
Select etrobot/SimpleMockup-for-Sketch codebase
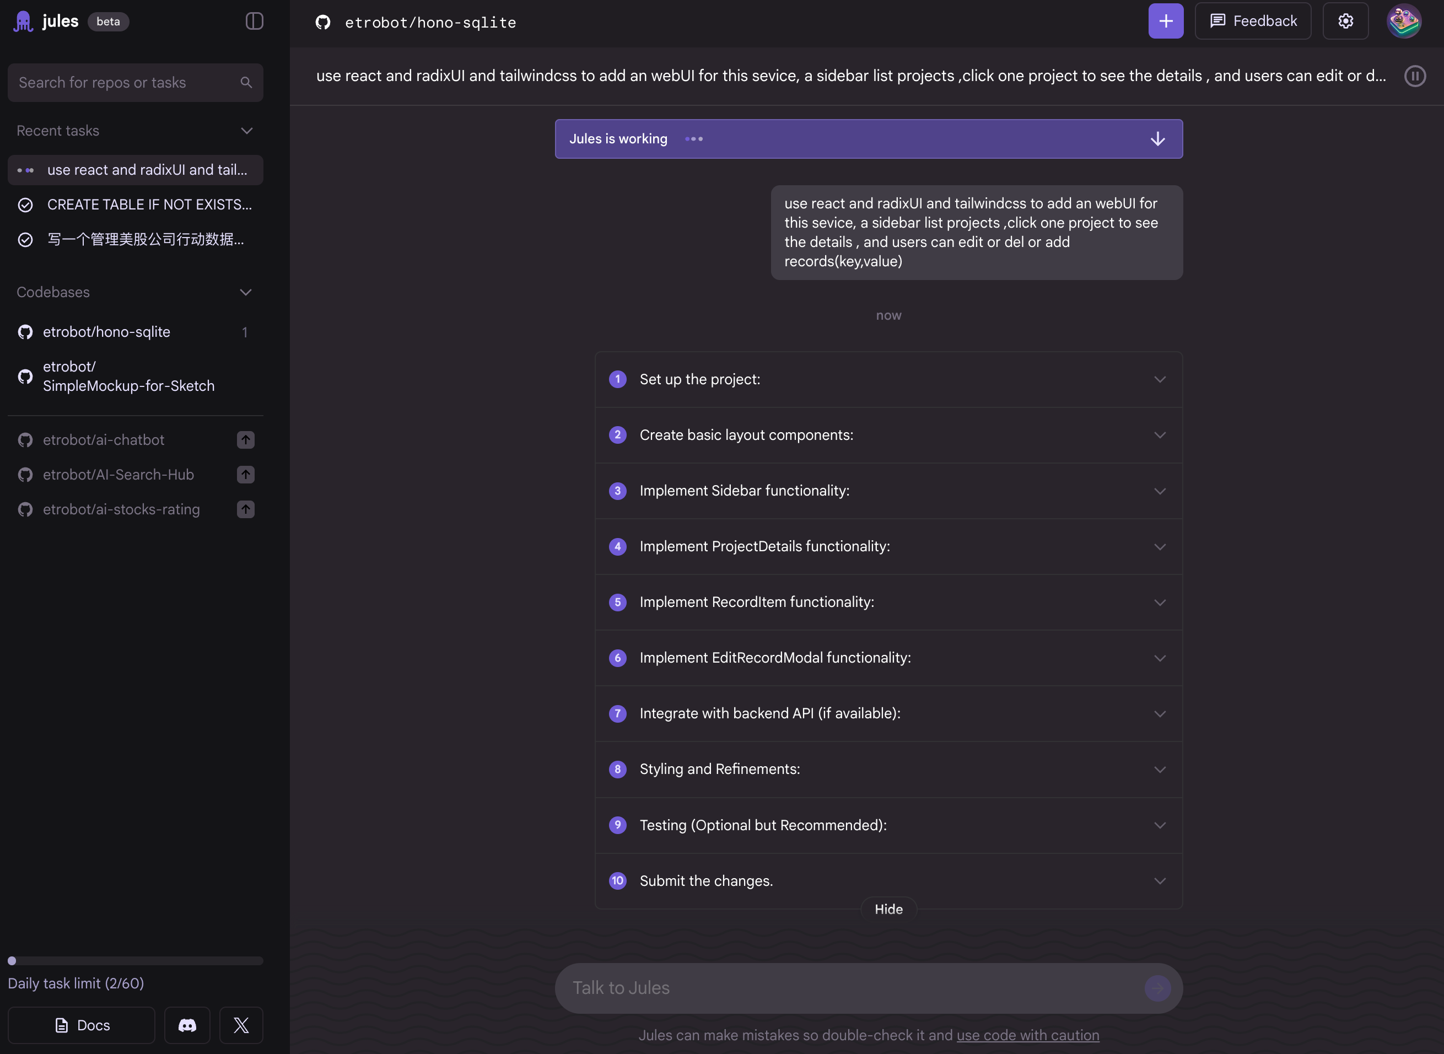click(x=135, y=377)
